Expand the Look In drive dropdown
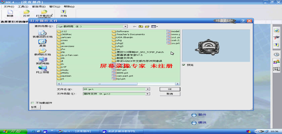 pos(125,26)
